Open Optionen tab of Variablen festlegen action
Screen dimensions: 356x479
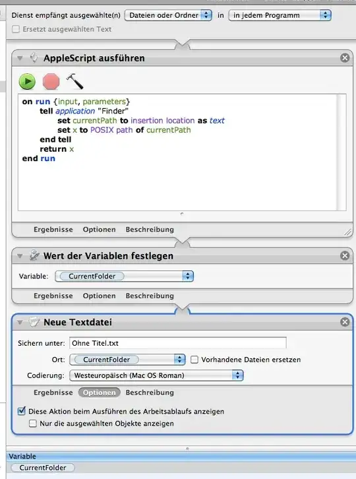[x=100, y=296]
